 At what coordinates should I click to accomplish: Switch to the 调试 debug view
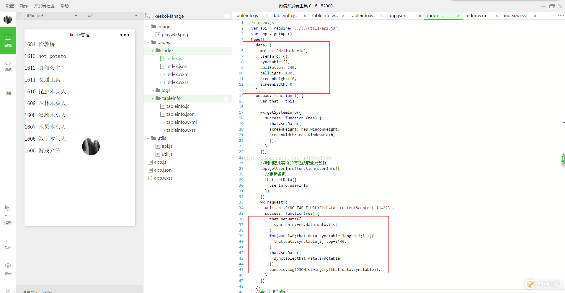coord(8,66)
